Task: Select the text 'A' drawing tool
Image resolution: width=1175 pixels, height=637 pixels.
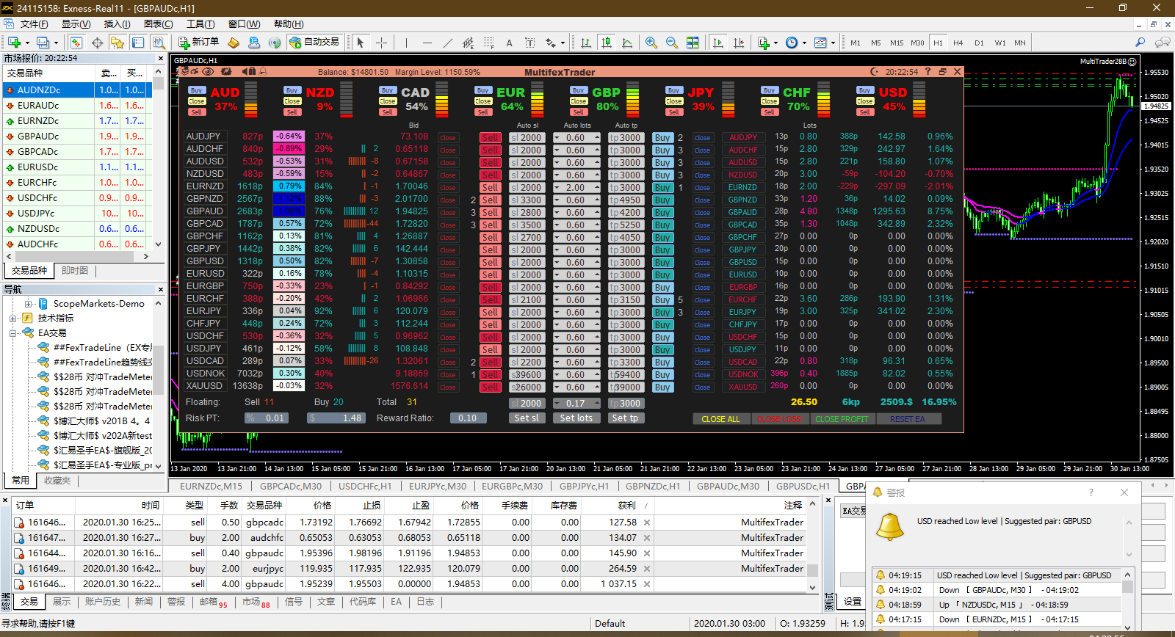Action: (509, 43)
